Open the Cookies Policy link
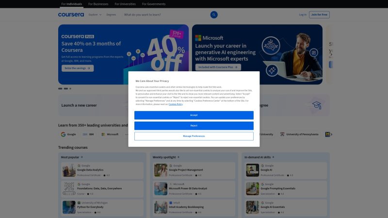 tap(176, 104)
